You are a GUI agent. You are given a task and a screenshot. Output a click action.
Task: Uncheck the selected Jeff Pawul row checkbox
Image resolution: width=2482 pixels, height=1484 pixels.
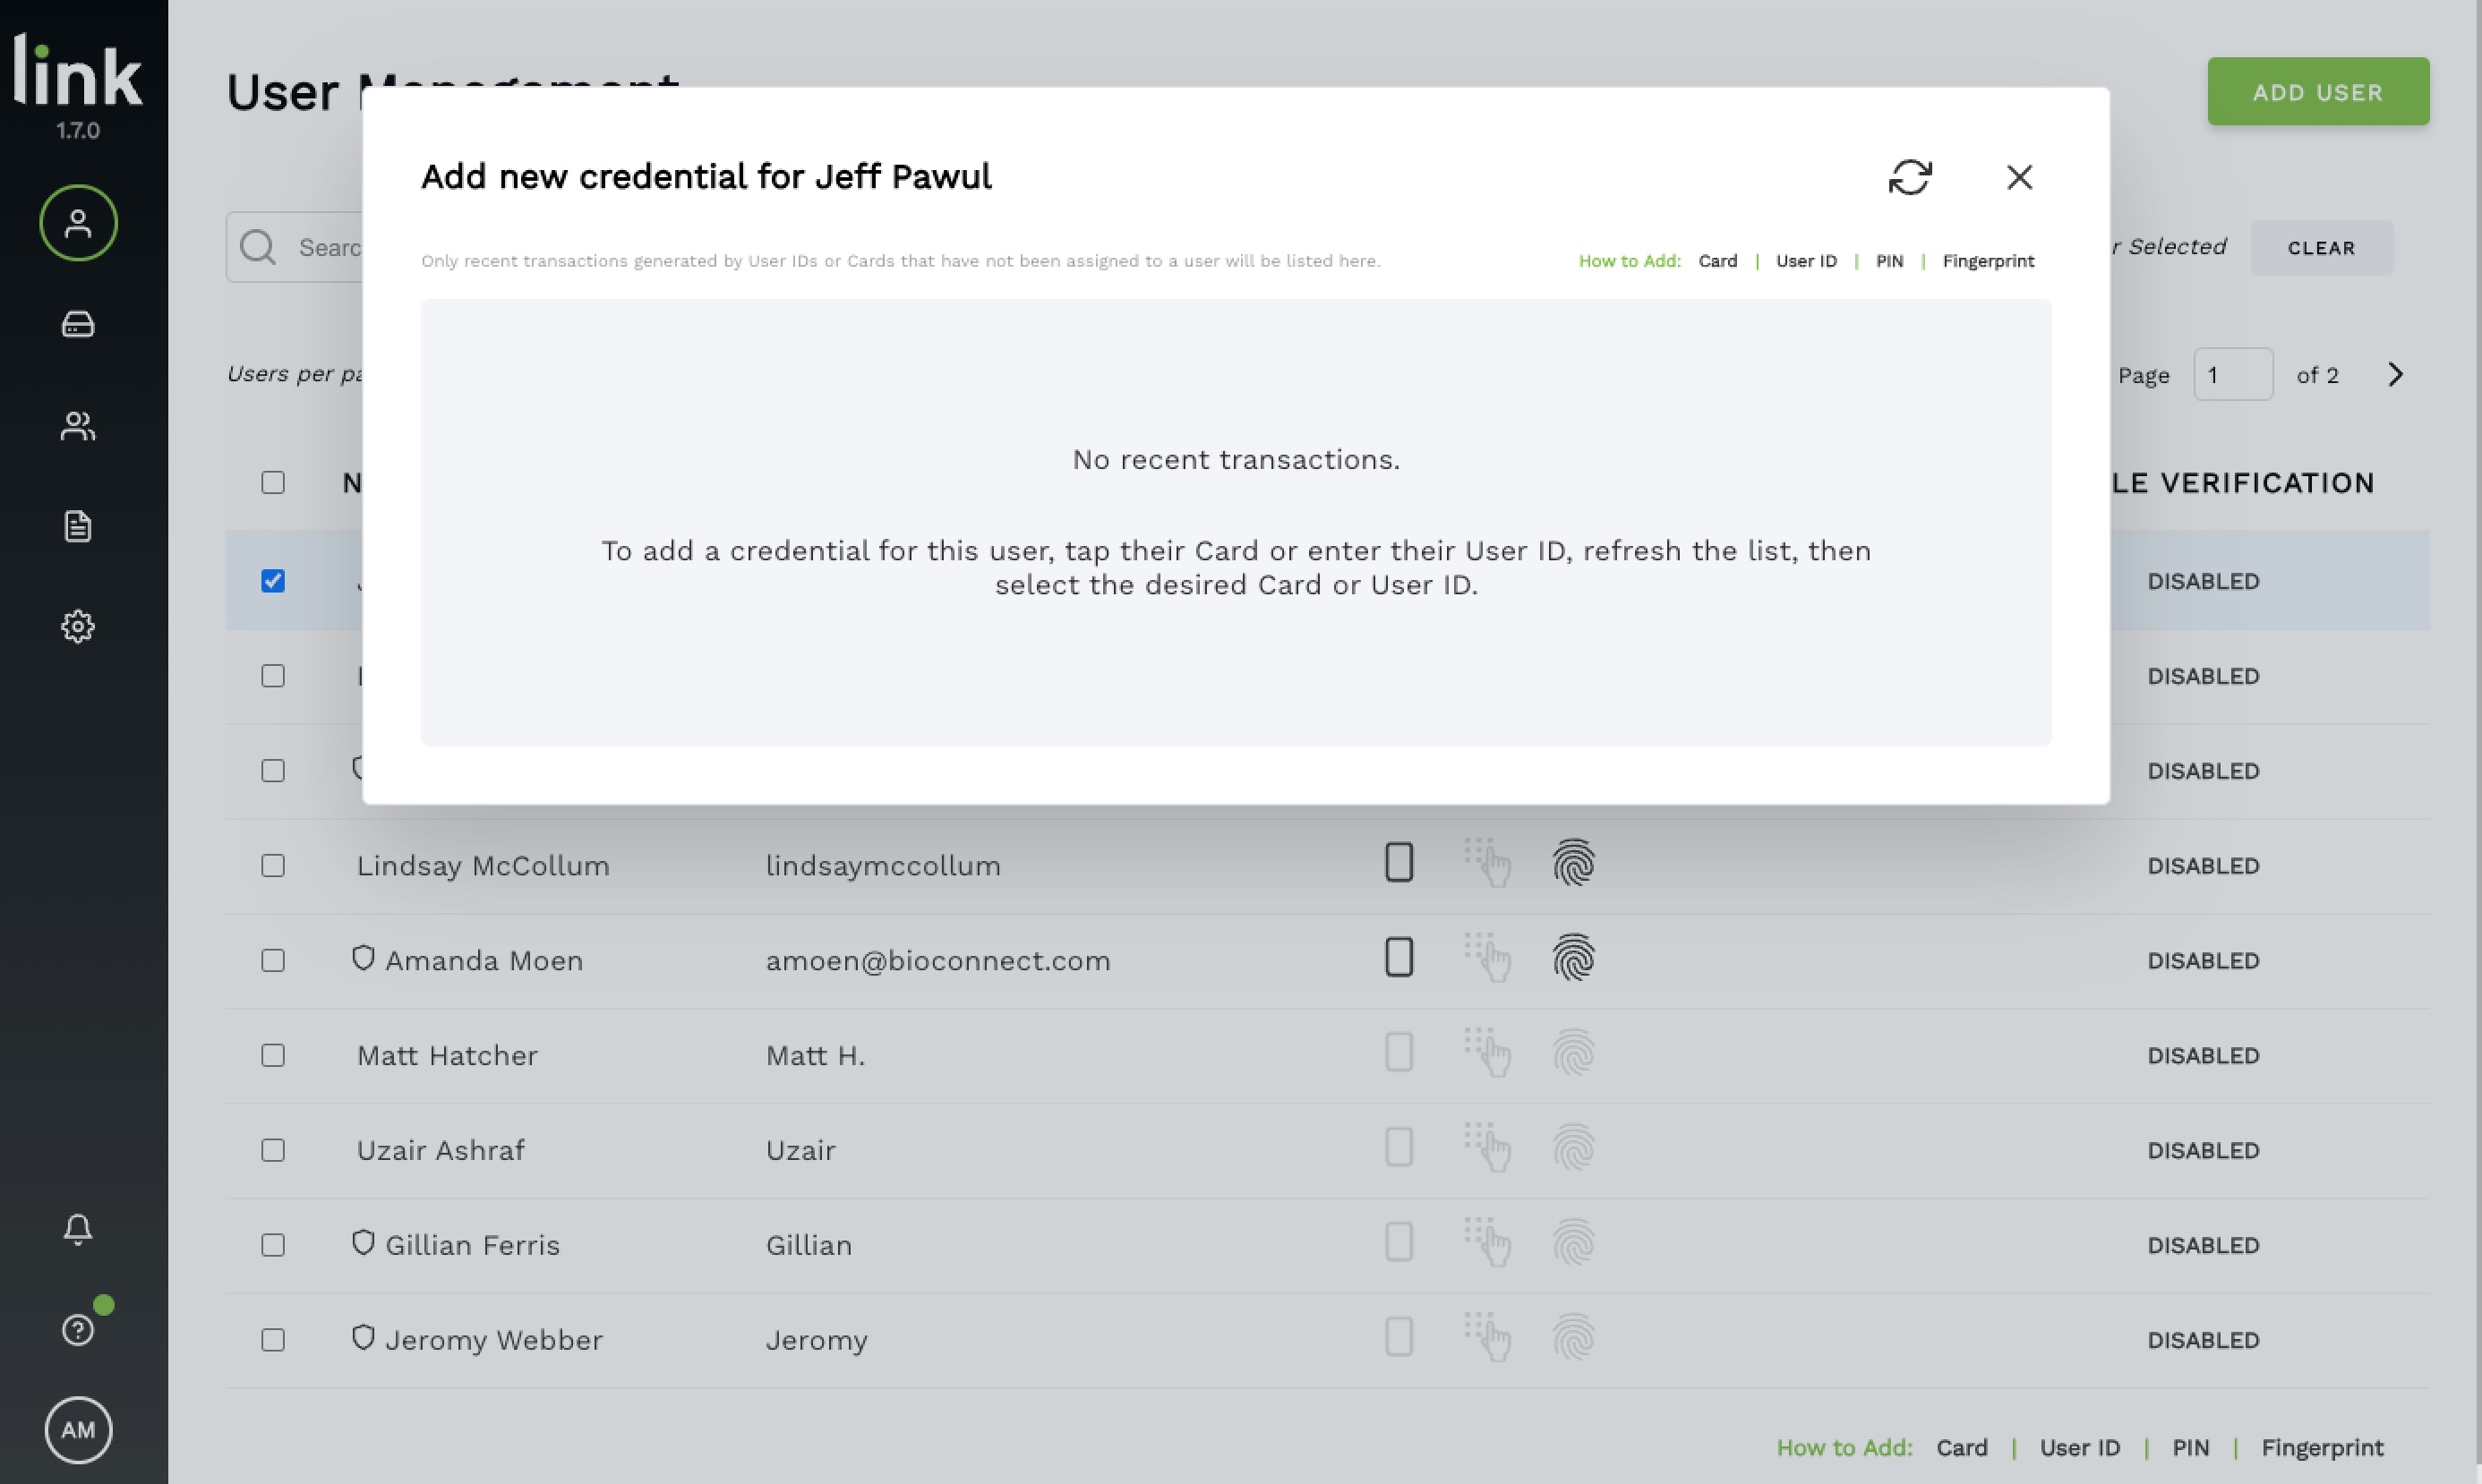point(273,581)
